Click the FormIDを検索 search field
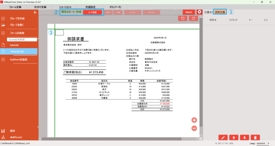275x146 pixels. point(22,39)
